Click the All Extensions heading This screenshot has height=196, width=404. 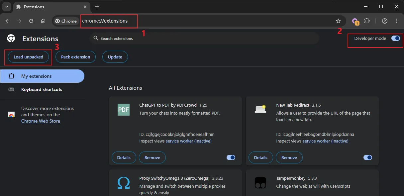pyautogui.click(x=125, y=88)
